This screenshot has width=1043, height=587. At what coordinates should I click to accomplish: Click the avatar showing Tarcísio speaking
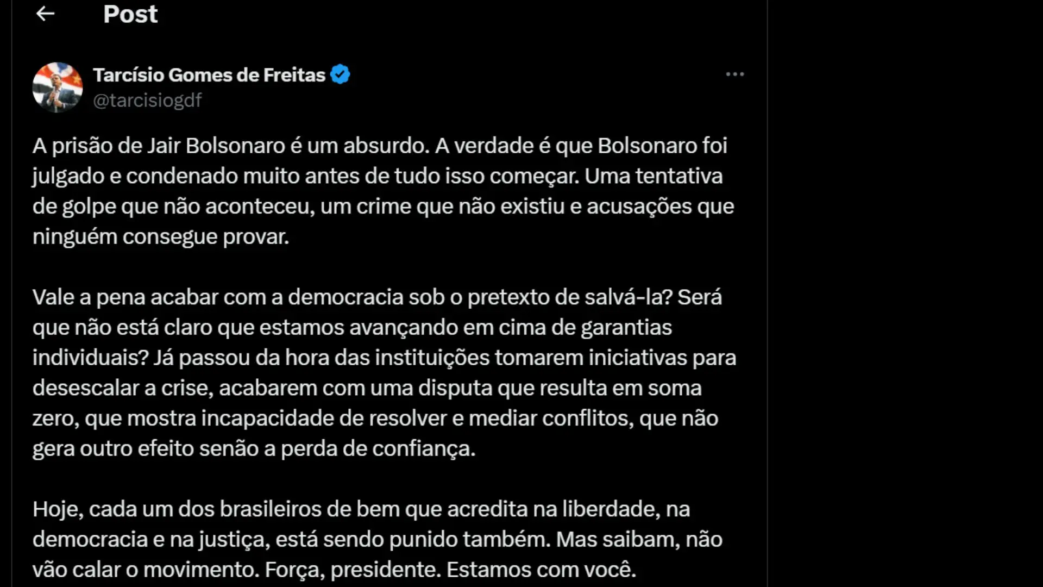pos(57,87)
